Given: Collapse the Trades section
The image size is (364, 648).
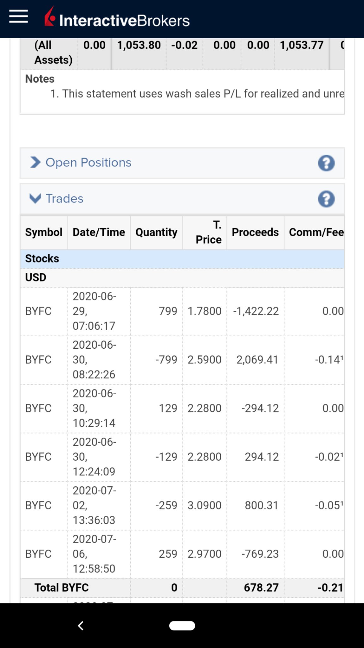Looking at the screenshot, I should point(35,199).
